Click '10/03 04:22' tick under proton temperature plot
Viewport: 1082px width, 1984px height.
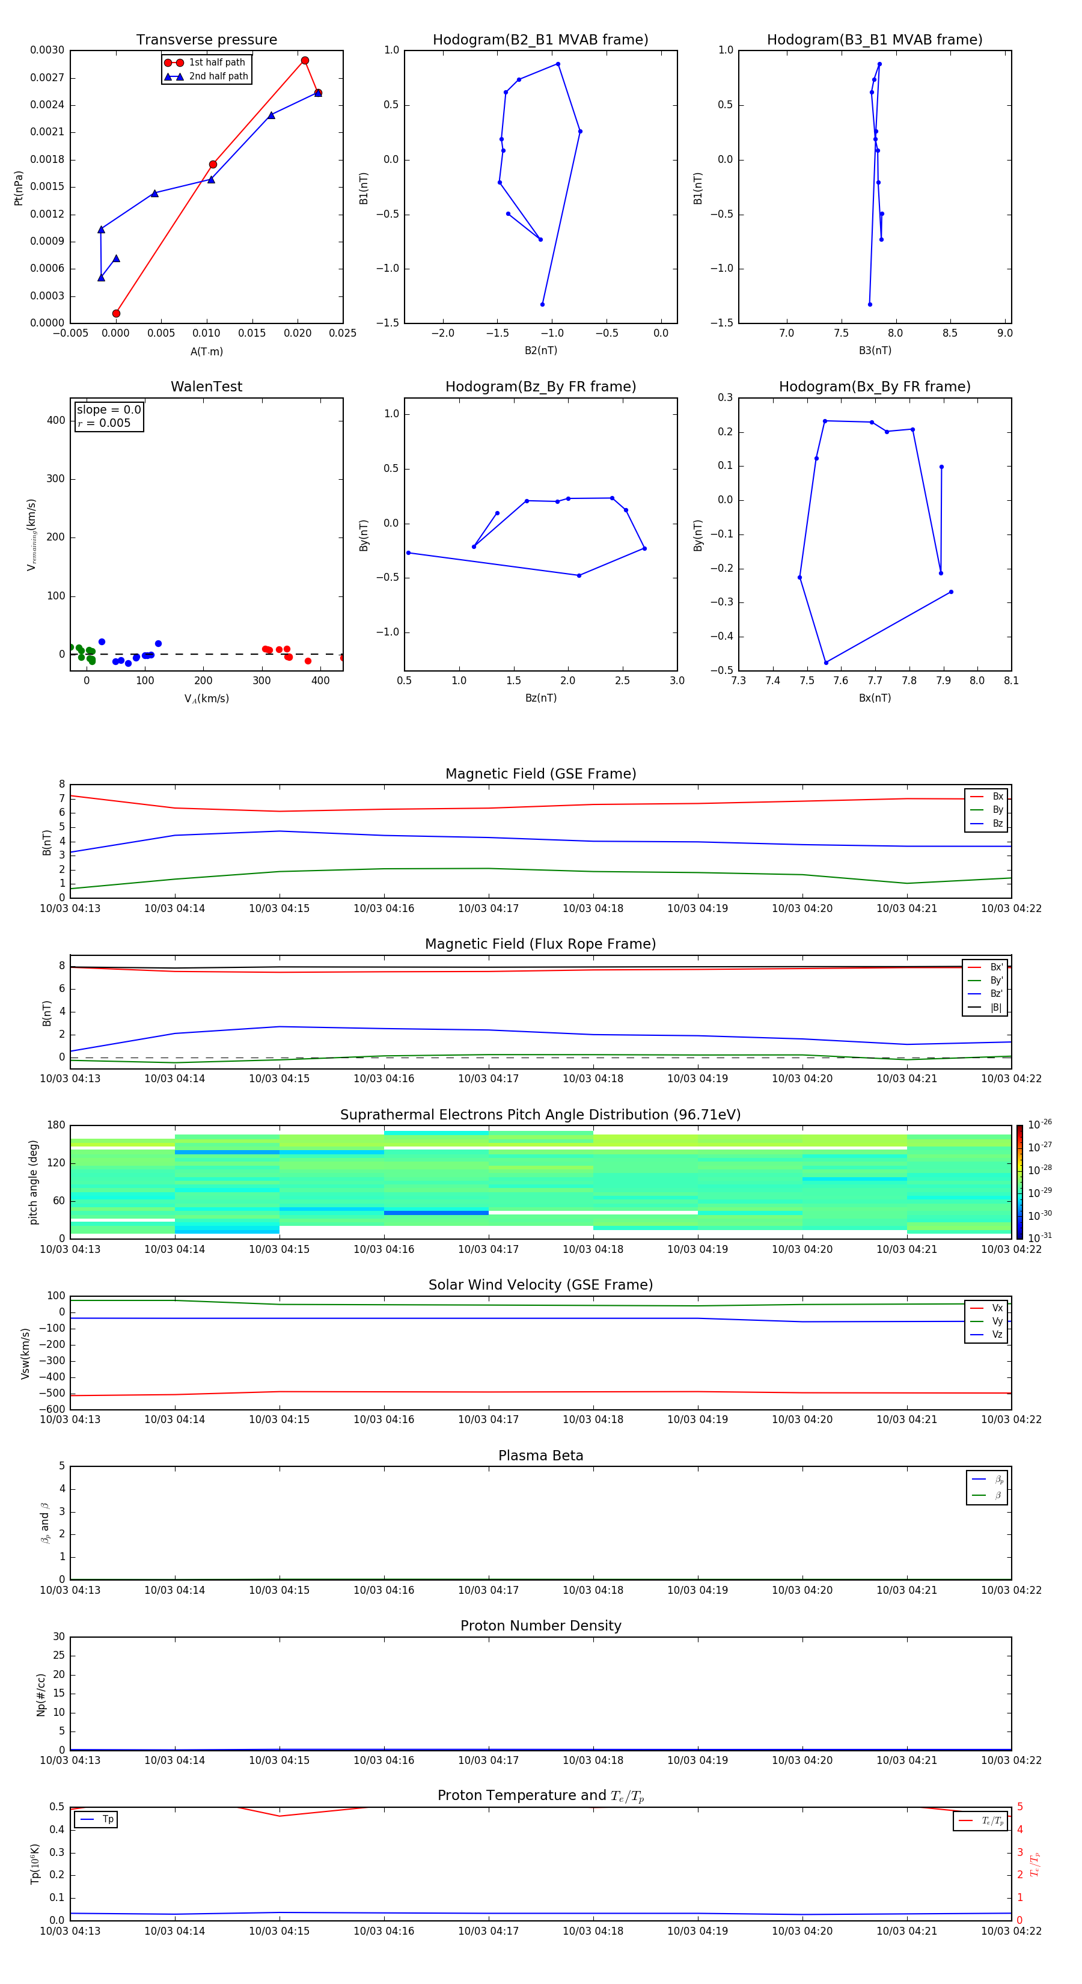pos(1011,1932)
